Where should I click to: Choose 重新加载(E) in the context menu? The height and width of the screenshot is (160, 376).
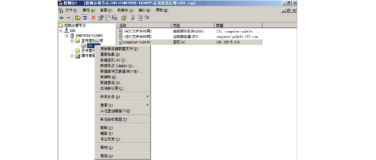pos(123,55)
